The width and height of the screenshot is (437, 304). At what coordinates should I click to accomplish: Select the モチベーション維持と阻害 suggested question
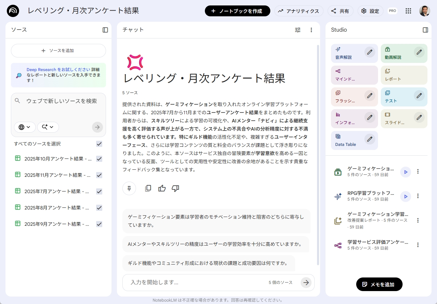(216, 221)
